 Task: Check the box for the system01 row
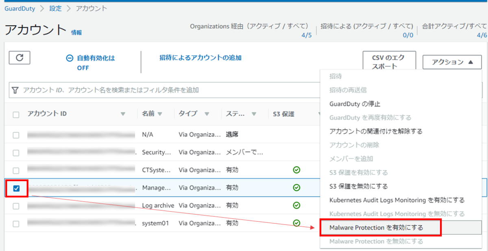coord(16,224)
